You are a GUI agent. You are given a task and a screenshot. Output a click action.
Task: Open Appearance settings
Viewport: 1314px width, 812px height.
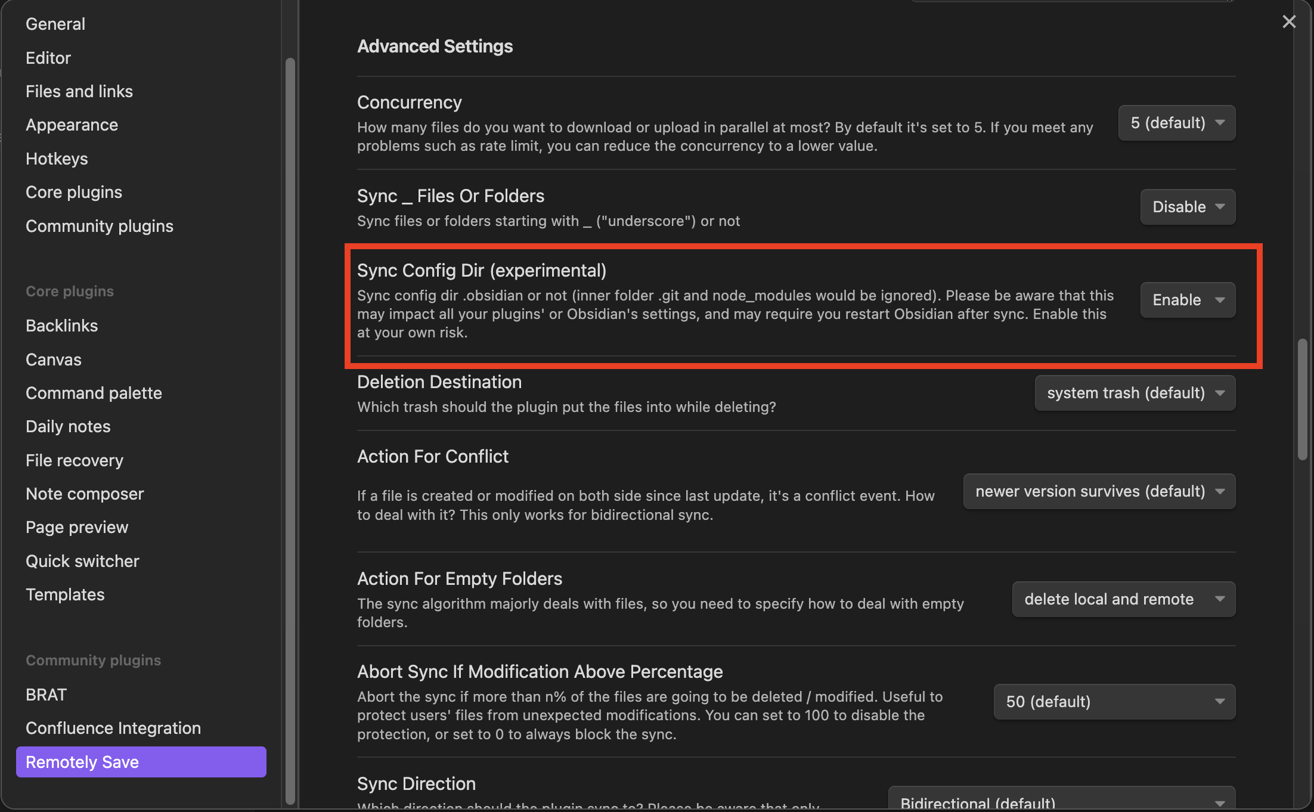click(x=72, y=125)
